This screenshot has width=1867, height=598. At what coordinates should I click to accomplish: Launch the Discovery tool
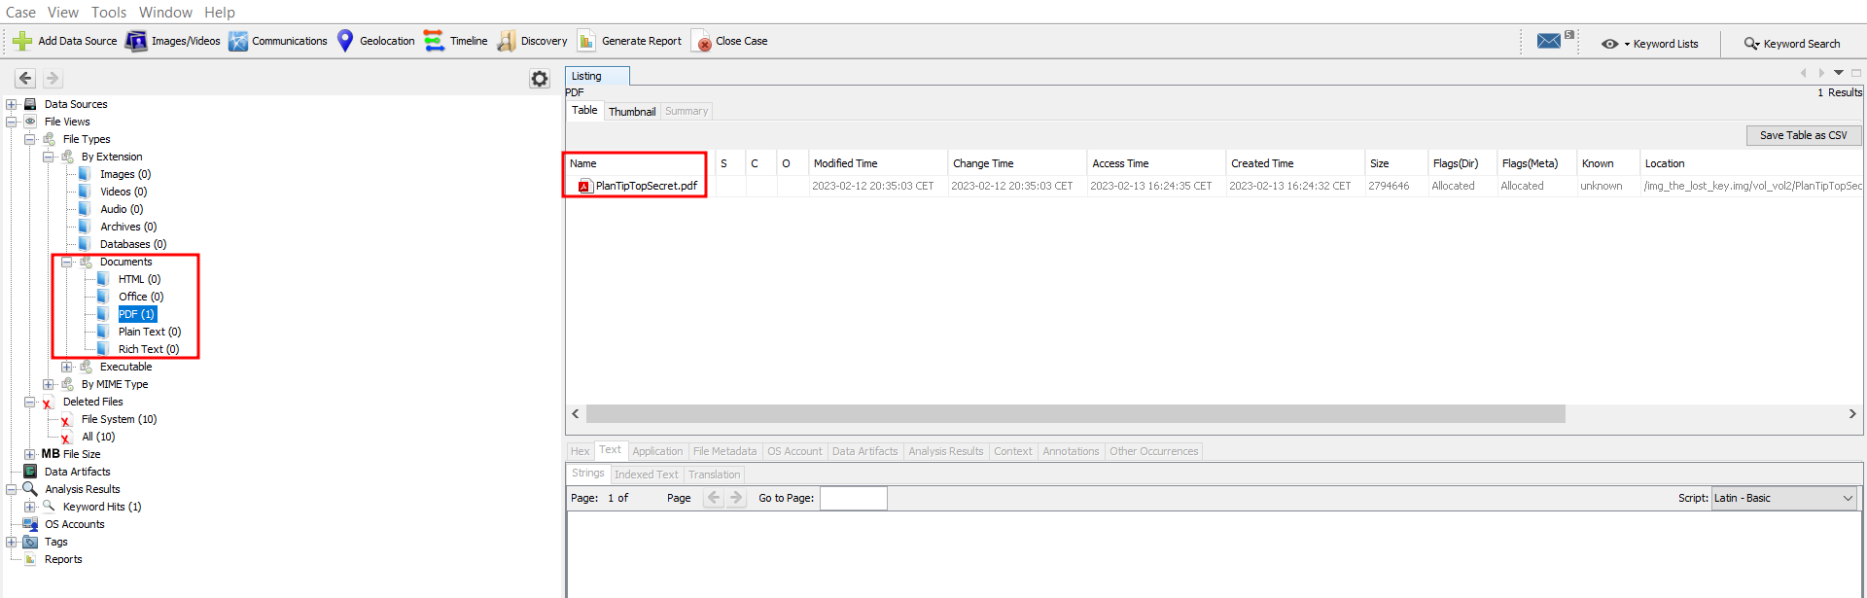(532, 41)
